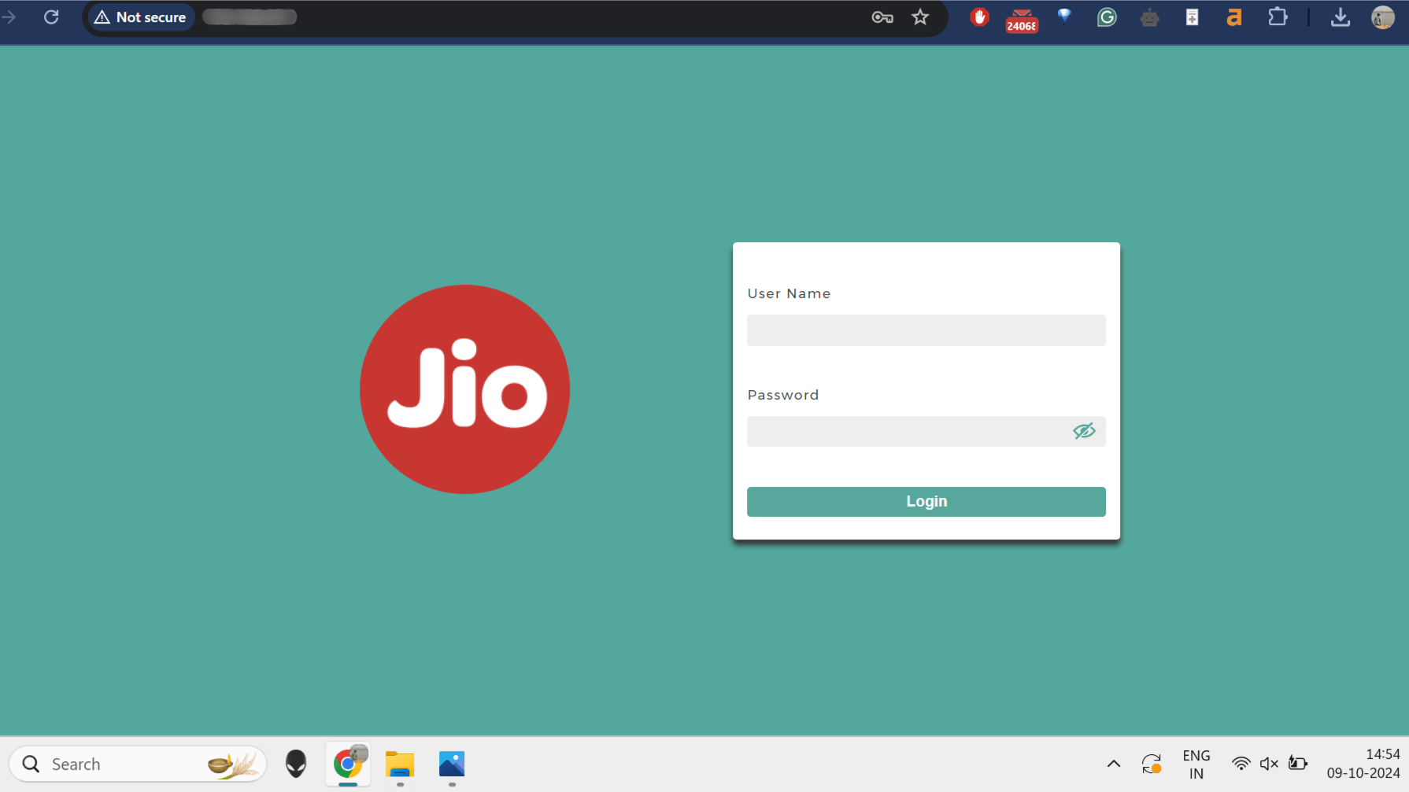Viewport: 1409px width, 792px height.
Task: Reload the page with the refresh icon
Action: click(51, 17)
